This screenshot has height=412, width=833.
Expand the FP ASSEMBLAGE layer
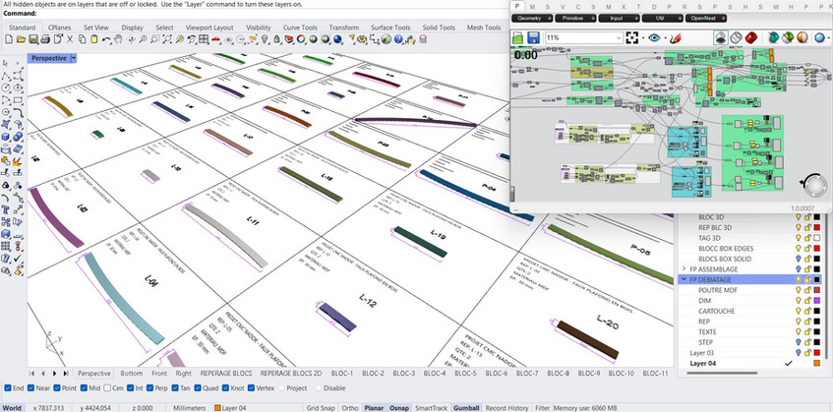(684, 269)
